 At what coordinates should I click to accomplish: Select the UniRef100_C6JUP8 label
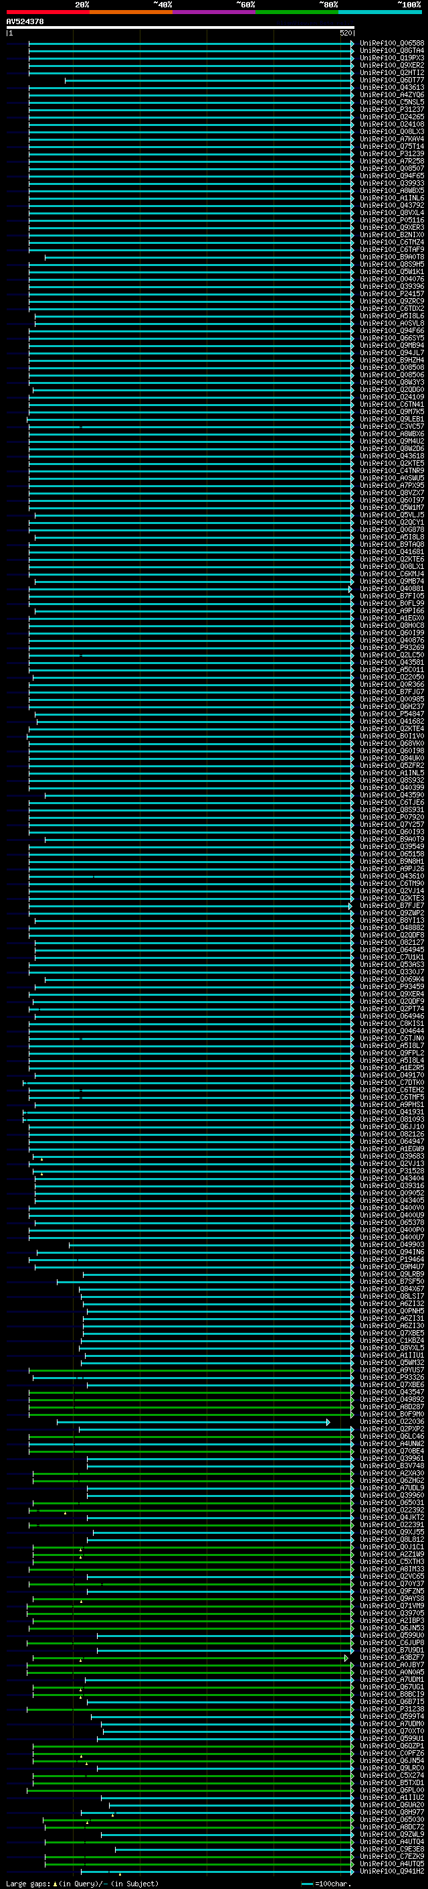[x=392, y=1642]
